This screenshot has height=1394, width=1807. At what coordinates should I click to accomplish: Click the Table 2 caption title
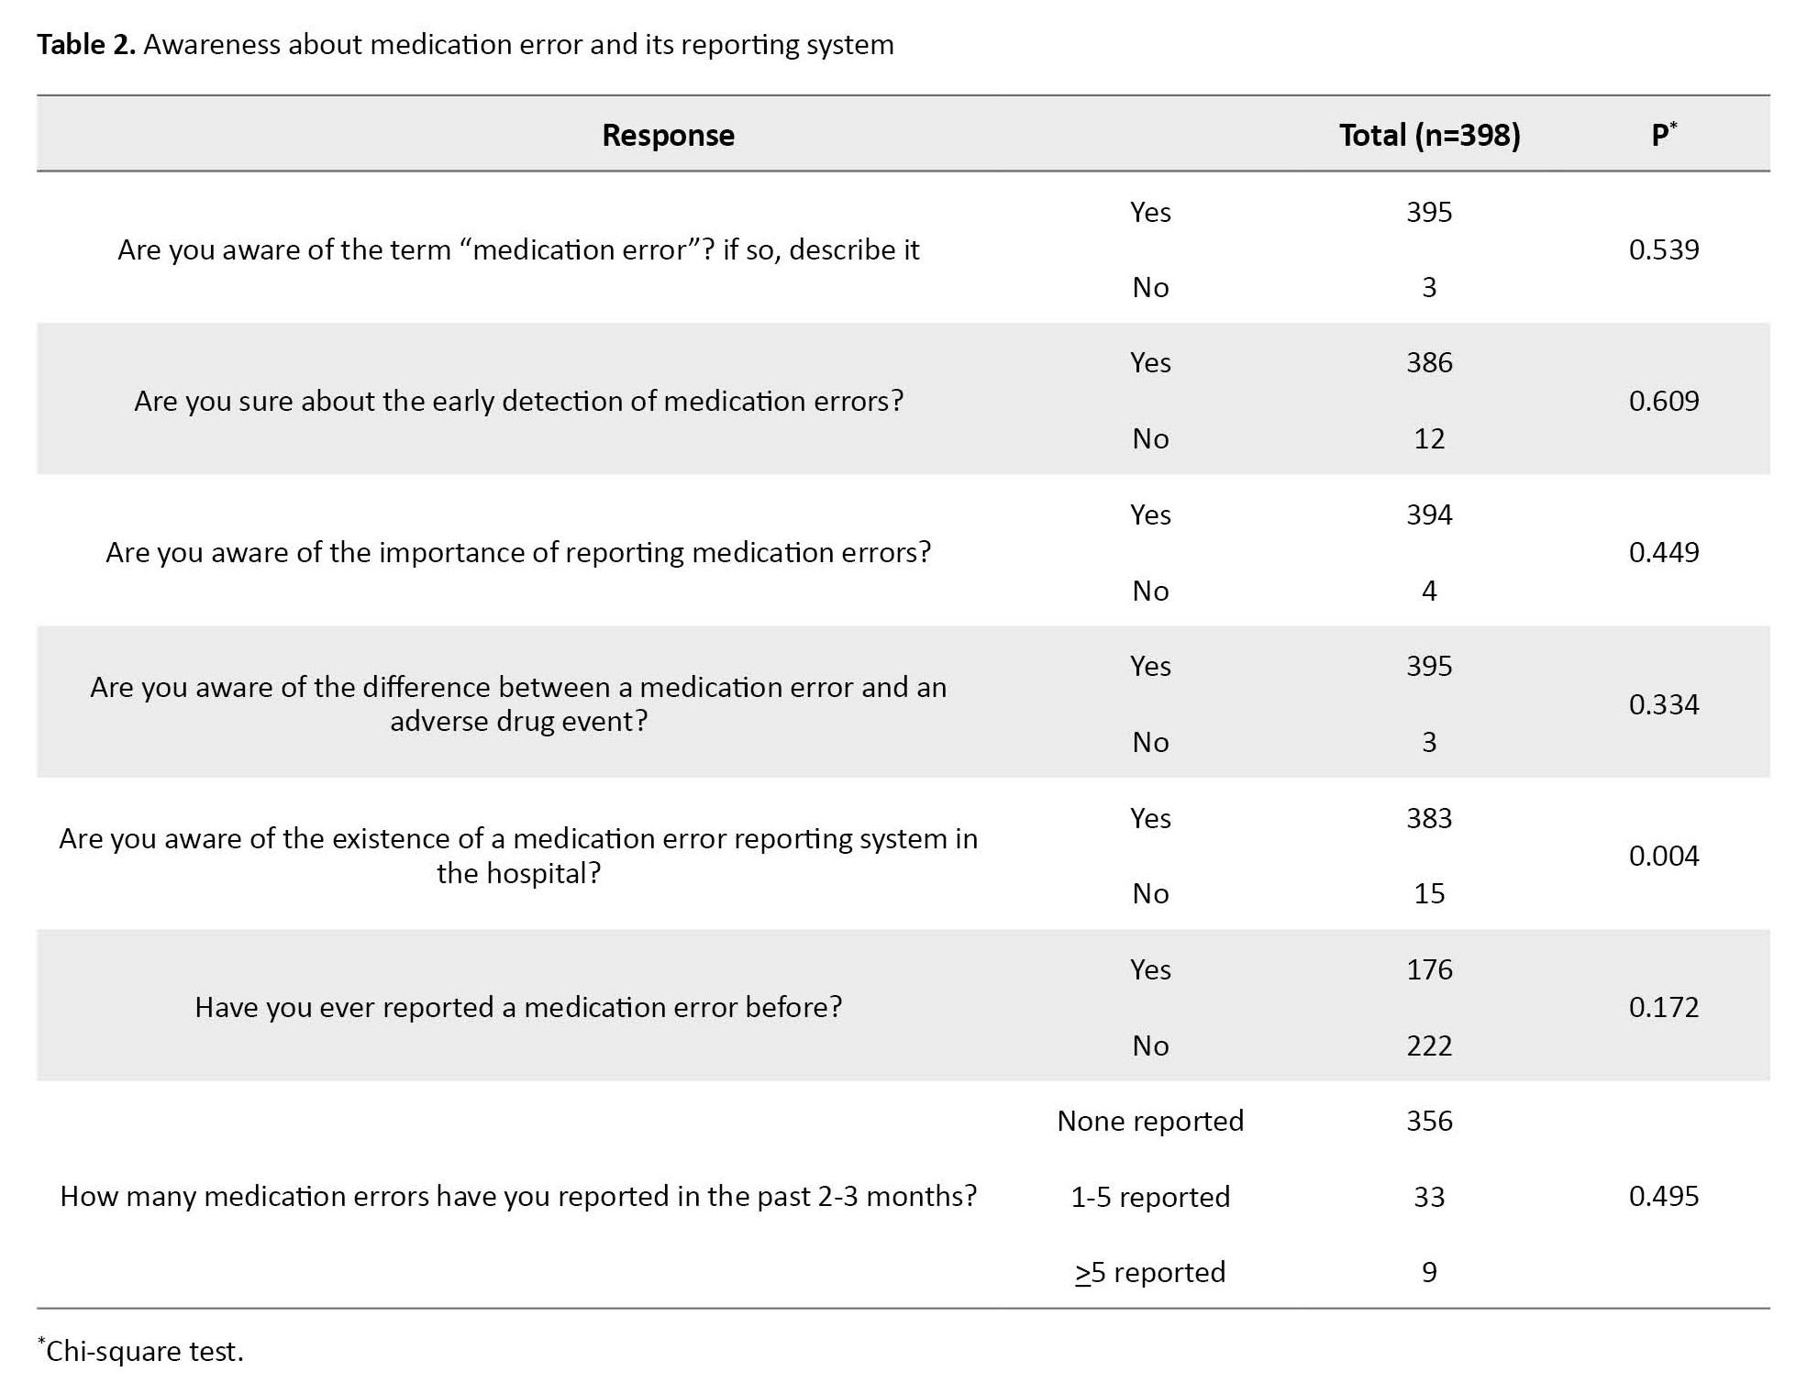coord(465,44)
